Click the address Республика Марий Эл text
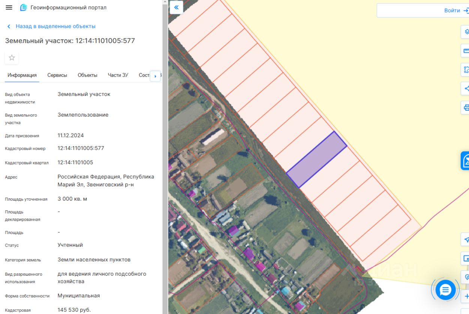 (x=106, y=180)
